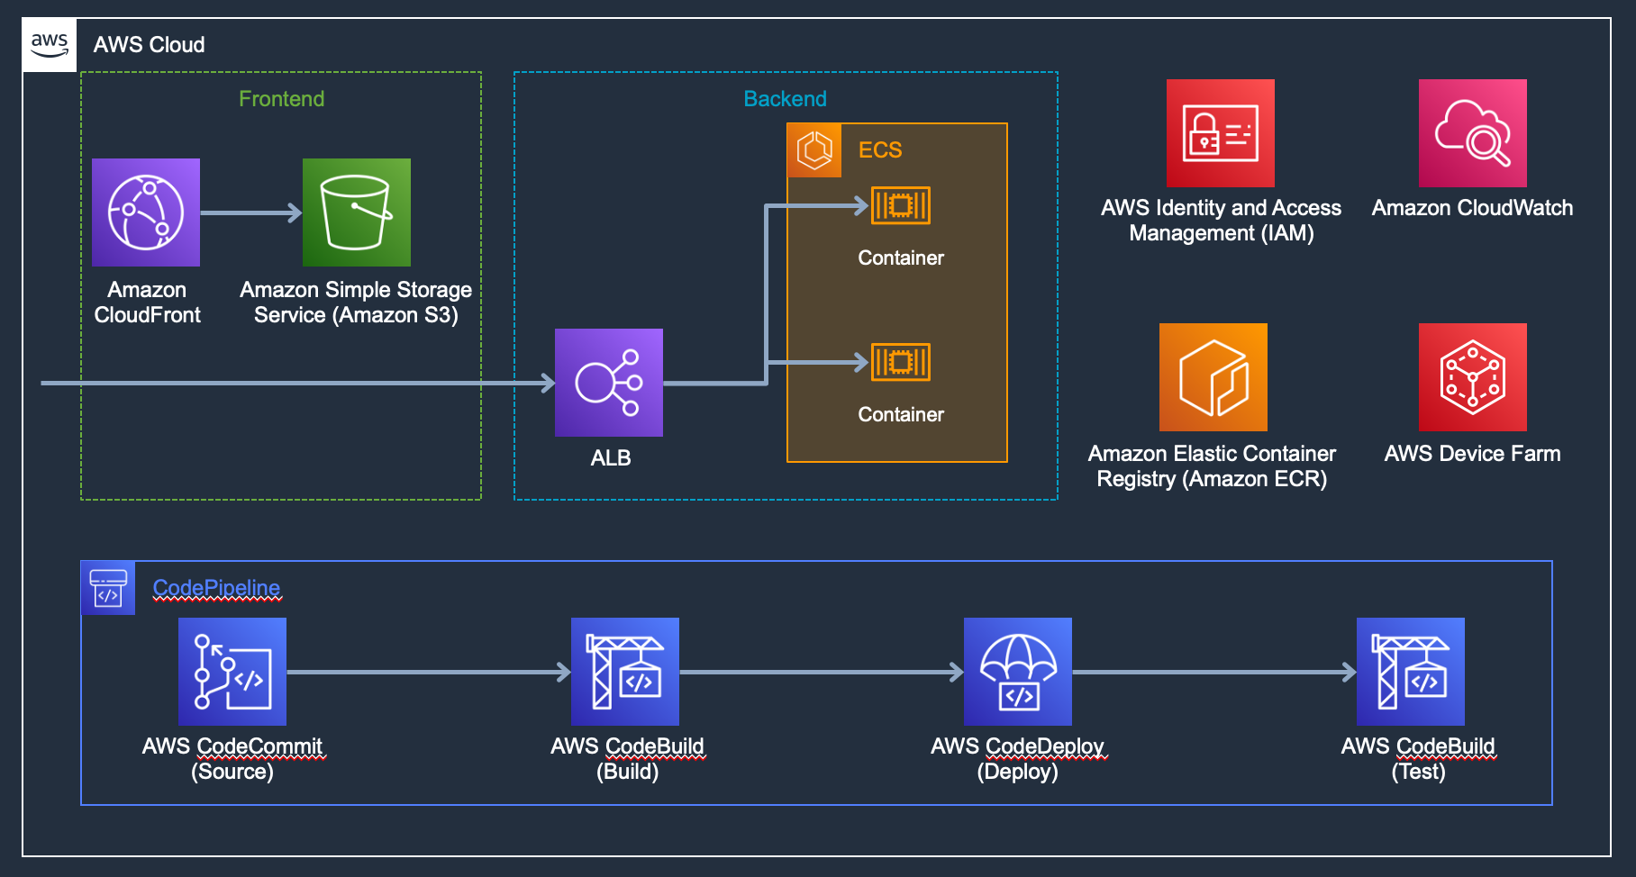Click the CodePipeline group icon
The image size is (1636, 877).
[108, 588]
